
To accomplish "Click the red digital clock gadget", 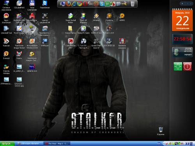I will point(182,39).
